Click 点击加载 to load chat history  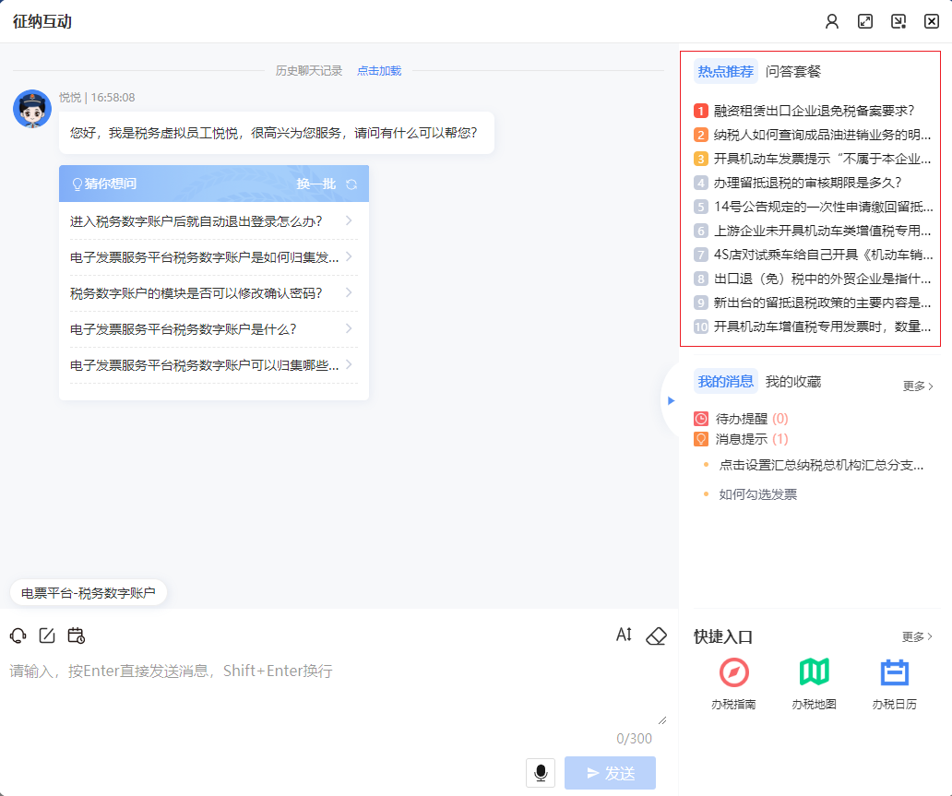click(x=379, y=70)
